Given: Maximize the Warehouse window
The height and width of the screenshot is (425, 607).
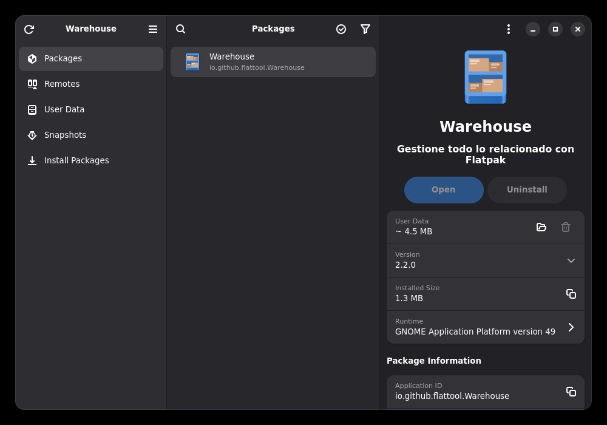Looking at the screenshot, I should (x=555, y=29).
